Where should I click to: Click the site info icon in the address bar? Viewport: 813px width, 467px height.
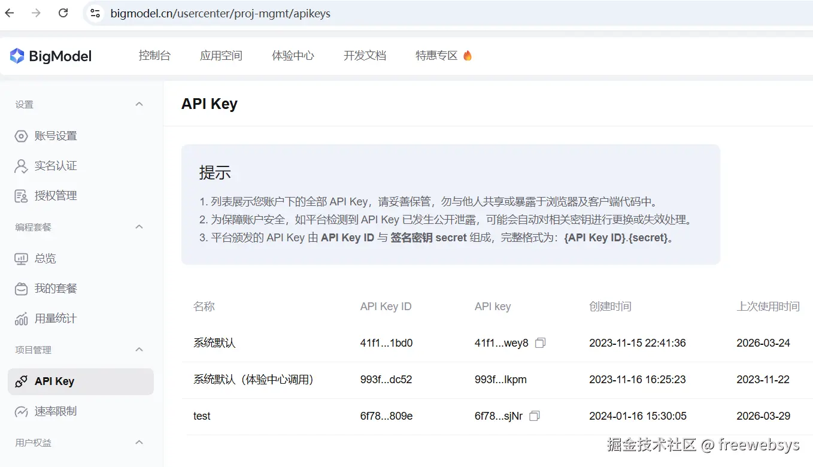tap(93, 13)
